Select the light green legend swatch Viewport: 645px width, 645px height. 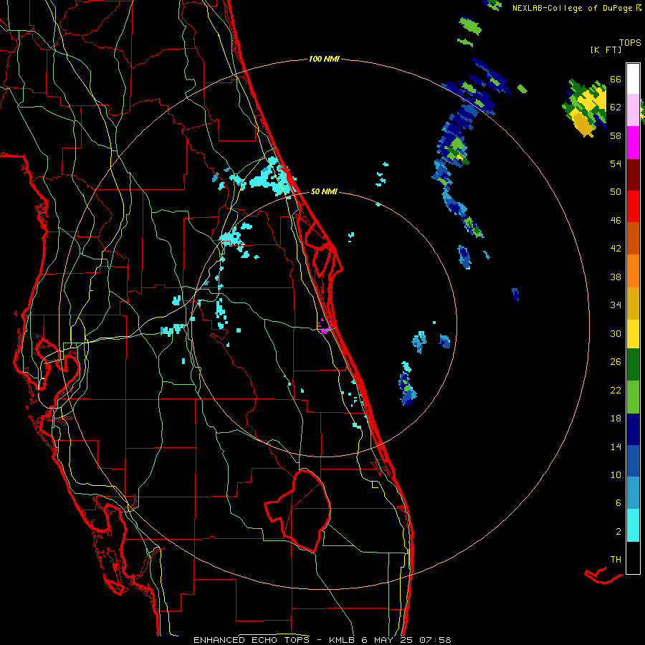(633, 397)
